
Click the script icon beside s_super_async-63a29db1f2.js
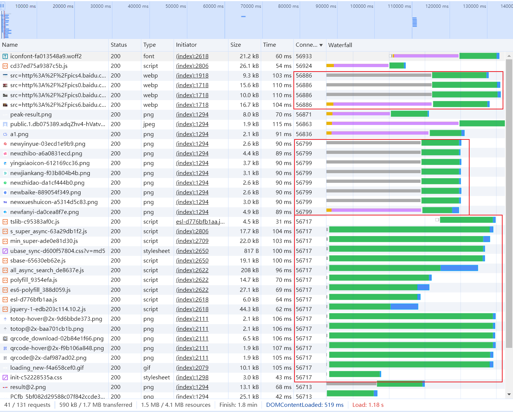coord(5,231)
